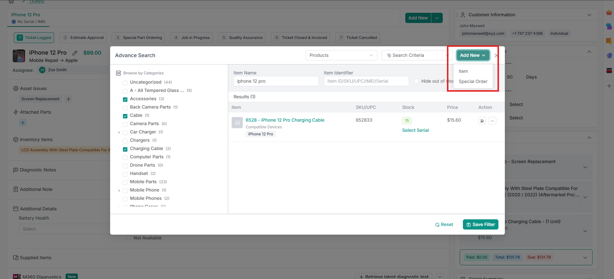Close the Advance Search dialog

pos(496,56)
